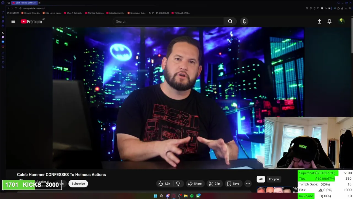Go to the YouTube Premium home logo

pyautogui.click(x=31, y=21)
